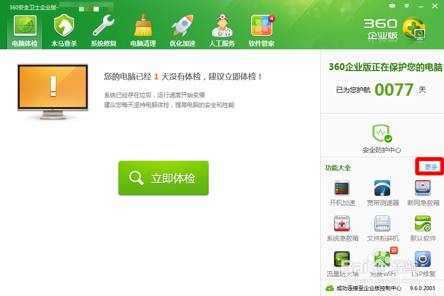
Task: Close the 360安全卫士 window
Action: pyautogui.click(x=435, y=6)
